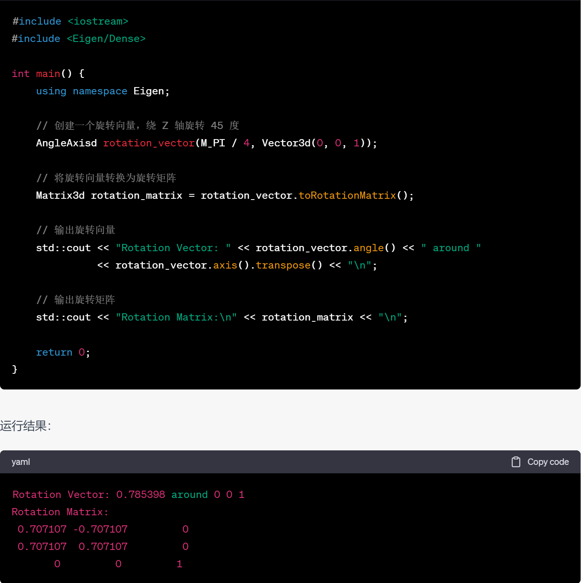Click the comment about rotating 45 degrees around Z
The height and width of the screenshot is (583, 581).
click(x=138, y=126)
